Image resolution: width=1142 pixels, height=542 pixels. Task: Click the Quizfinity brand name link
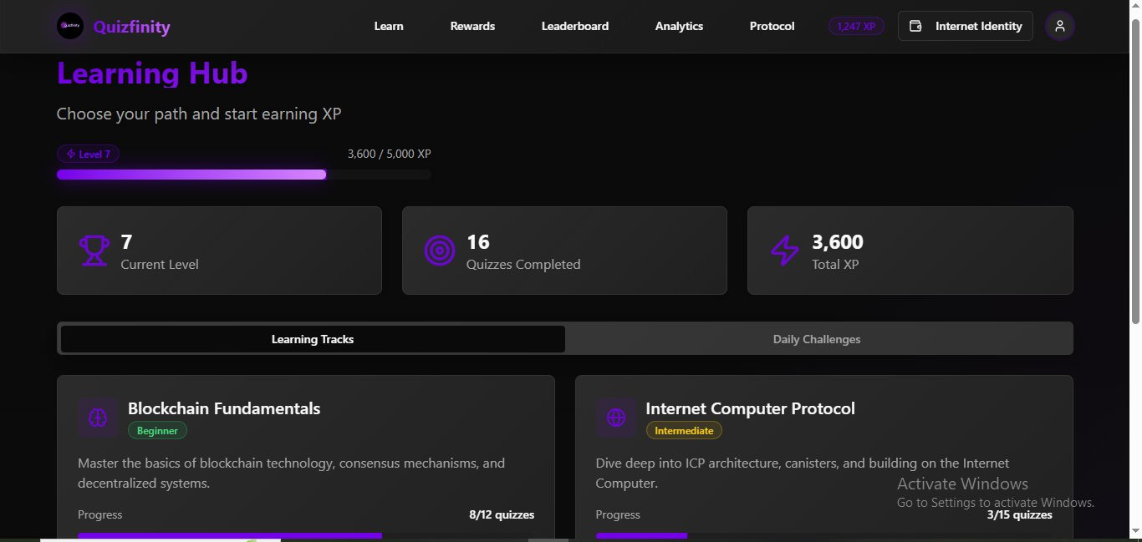[132, 27]
